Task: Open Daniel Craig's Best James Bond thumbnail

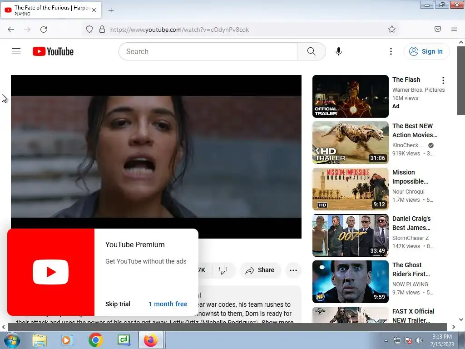Action: (x=350, y=235)
